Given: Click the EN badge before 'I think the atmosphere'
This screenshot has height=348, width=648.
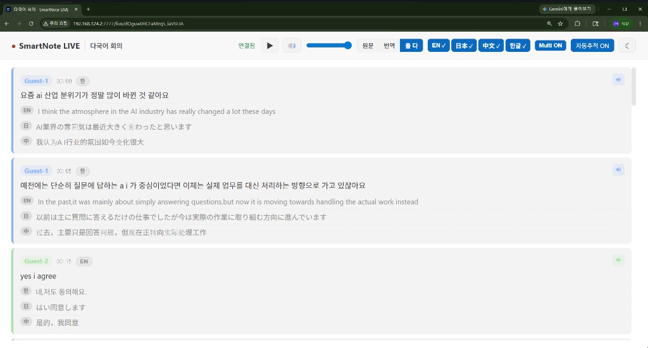Looking at the screenshot, I should tap(27, 110).
